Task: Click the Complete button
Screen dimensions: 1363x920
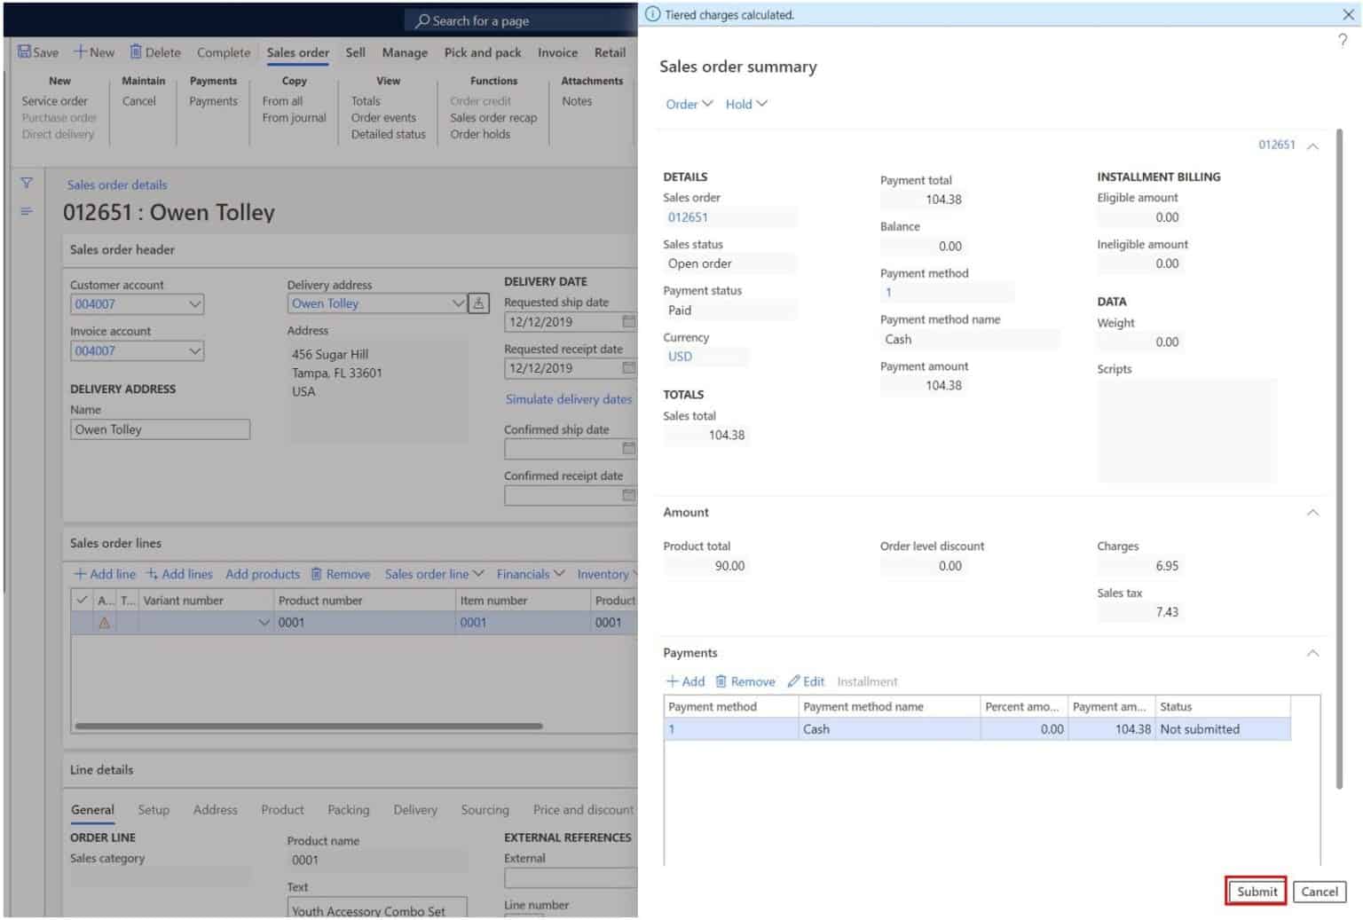Action: (224, 52)
